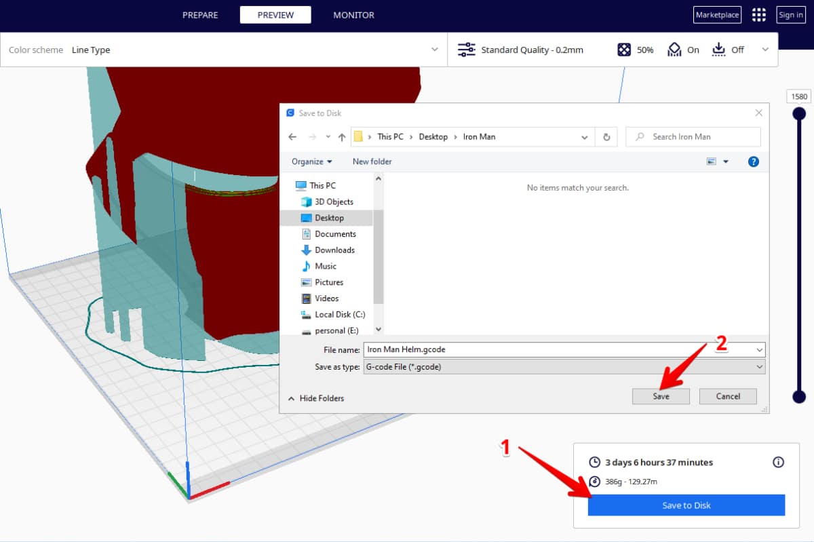Expand the print settings panel chevron
Viewport: 814px width, 542px height.
pyautogui.click(x=766, y=50)
